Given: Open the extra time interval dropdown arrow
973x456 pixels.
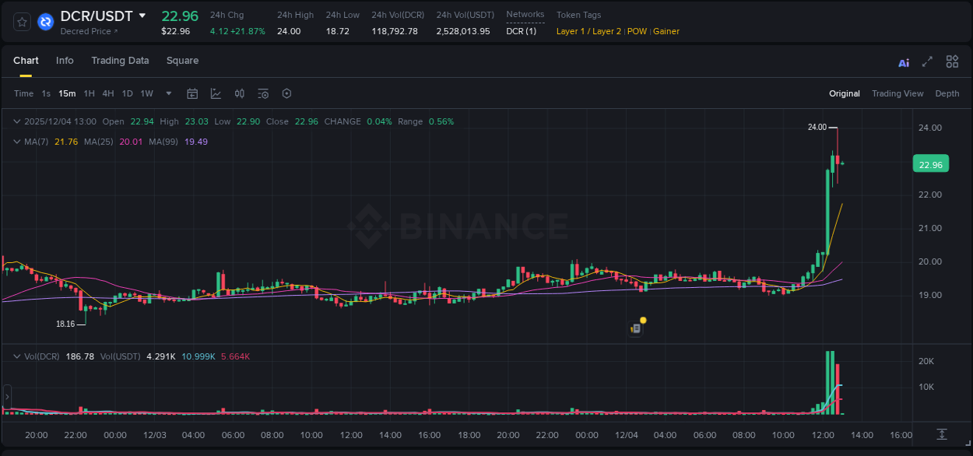Looking at the screenshot, I should [x=168, y=93].
